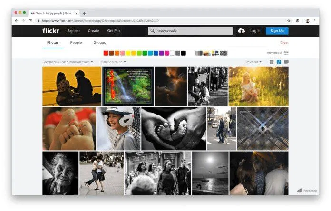The width and height of the screenshot is (331, 211).
Task: Filter photos by the red color swatch
Action: pos(106,53)
